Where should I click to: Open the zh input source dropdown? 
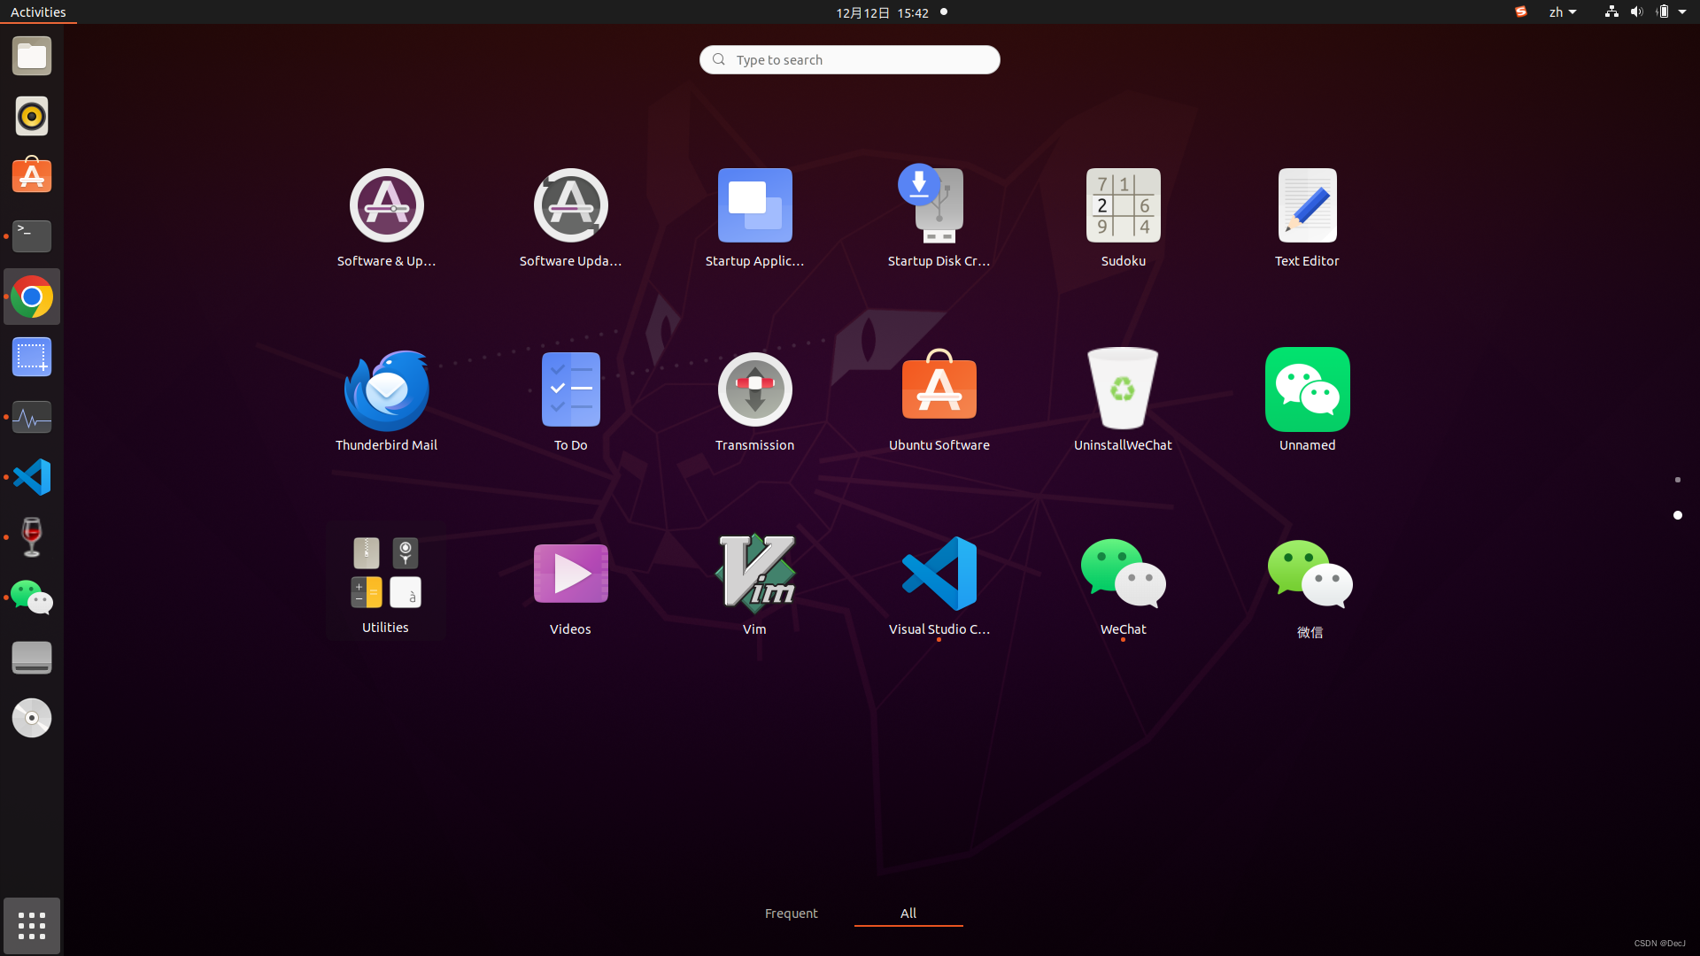coord(1563,12)
